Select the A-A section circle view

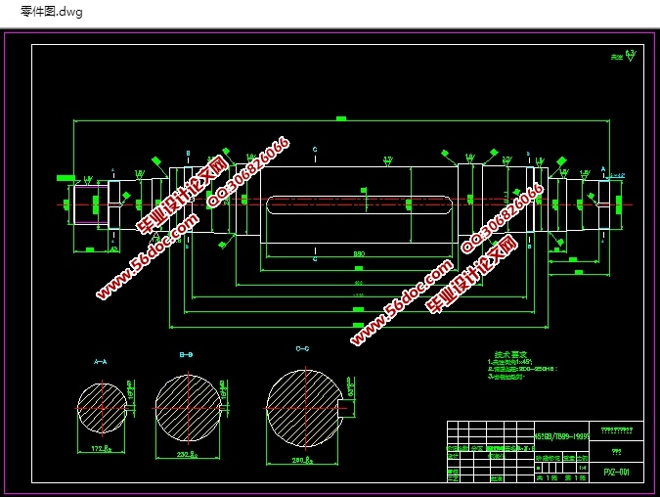point(102,408)
